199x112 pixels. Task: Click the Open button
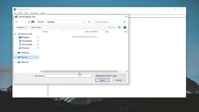click(x=102, y=80)
